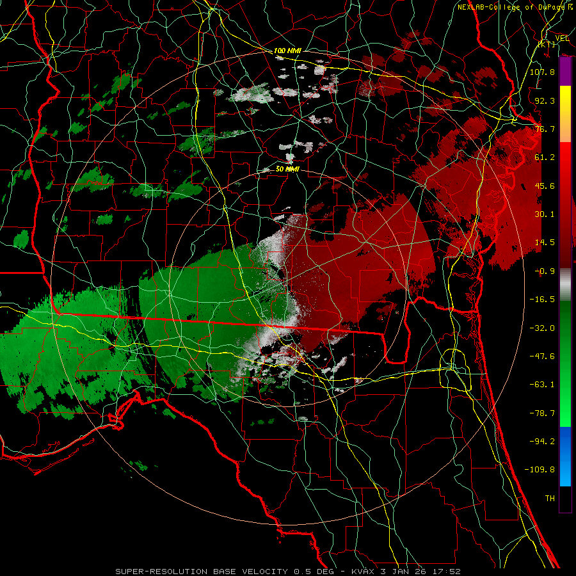Select the 61.2 velocity scale value
This screenshot has width=576, height=576.
coord(545,157)
